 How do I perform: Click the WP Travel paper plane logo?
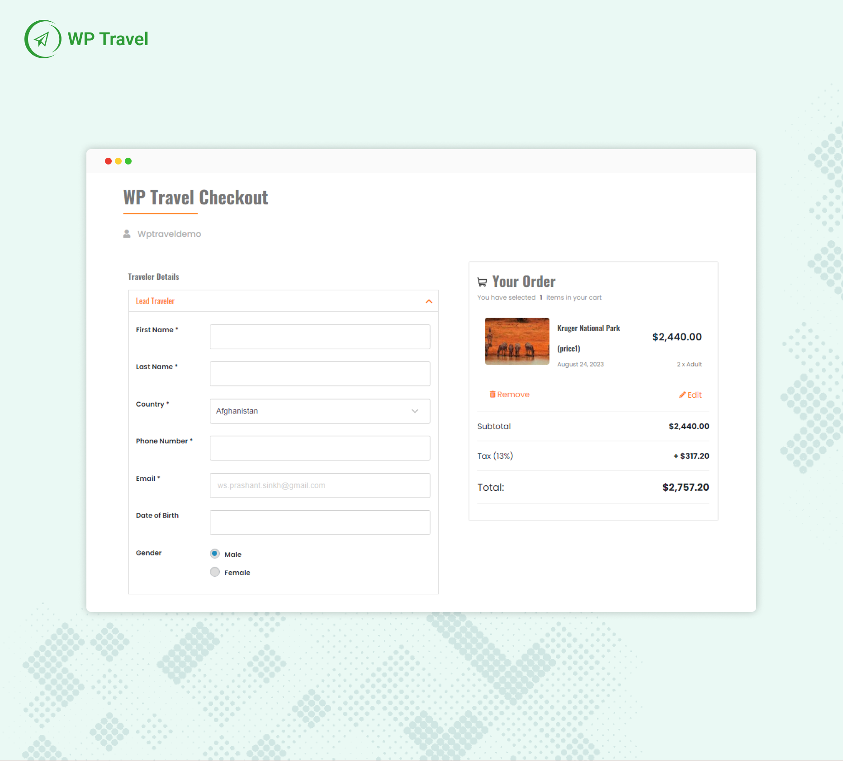(x=43, y=39)
